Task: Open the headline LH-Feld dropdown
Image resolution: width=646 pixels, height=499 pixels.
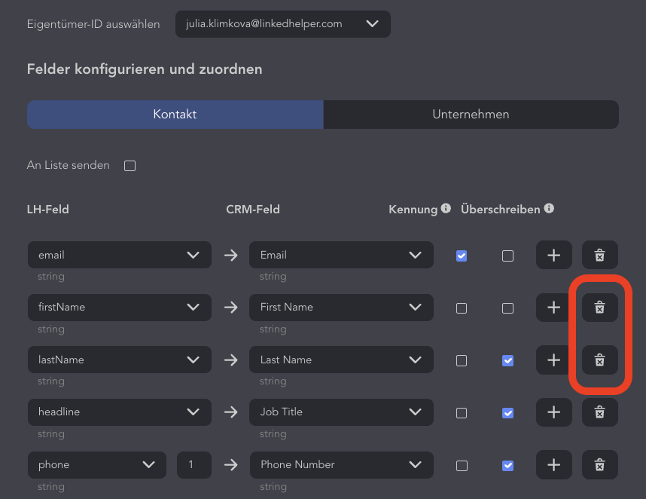Action: click(x=120, y=412)
